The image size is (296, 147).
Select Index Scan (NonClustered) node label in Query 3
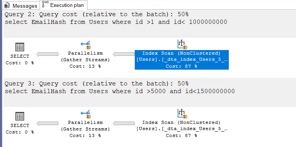click(x=181, y=122)
